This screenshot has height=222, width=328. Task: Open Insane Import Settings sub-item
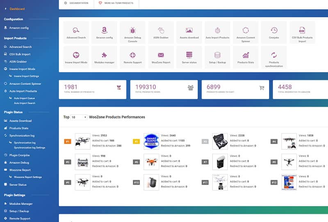(26, 76)
